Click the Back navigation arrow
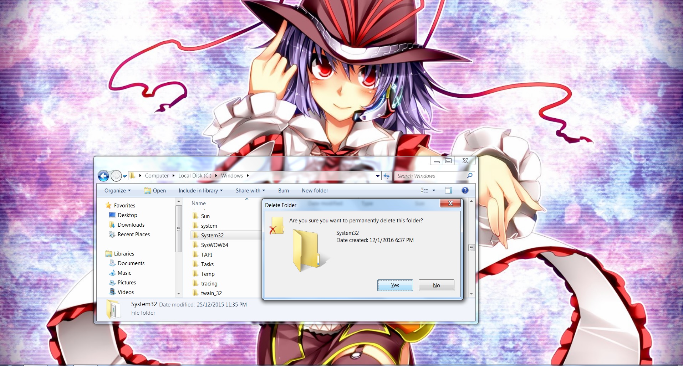 click(x=103, y=176)
